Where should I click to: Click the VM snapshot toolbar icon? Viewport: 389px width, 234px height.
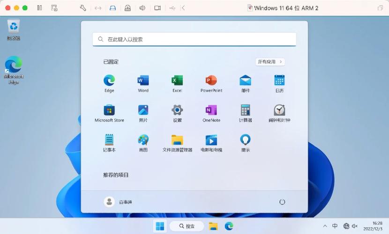pyautogui.click(x=54, y=8)
